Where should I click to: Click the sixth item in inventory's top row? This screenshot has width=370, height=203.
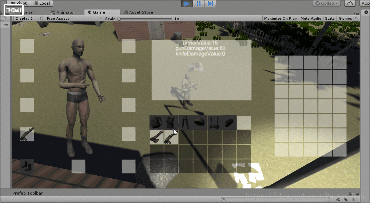click(x=229, y=123)
